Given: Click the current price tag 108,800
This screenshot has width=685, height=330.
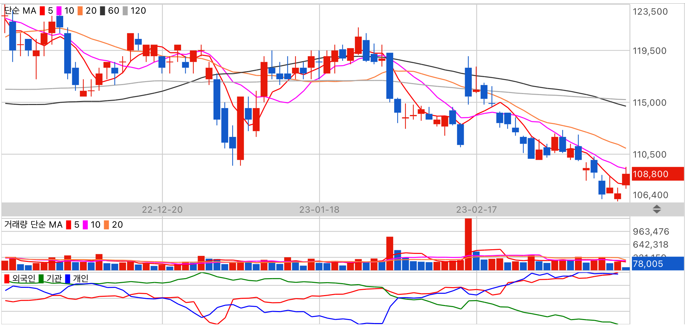Looking at the screenshot, I should tap(658, 174).
